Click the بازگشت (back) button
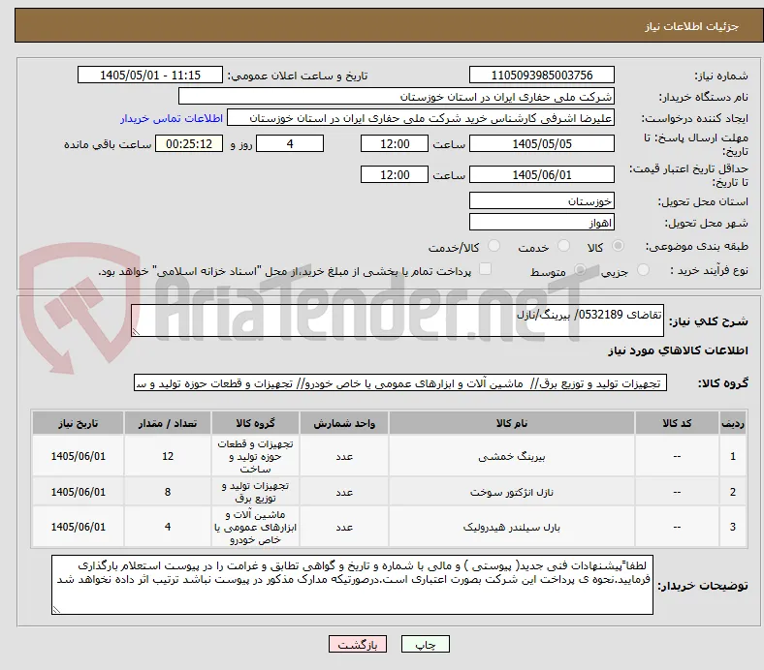Screen dimensions: 764x670 (x=358, y=644)
